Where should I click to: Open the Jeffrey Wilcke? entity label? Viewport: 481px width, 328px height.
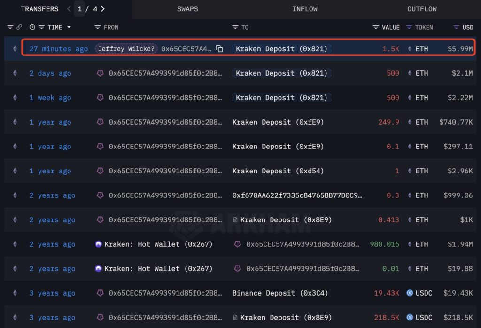[x=126, y=49]
